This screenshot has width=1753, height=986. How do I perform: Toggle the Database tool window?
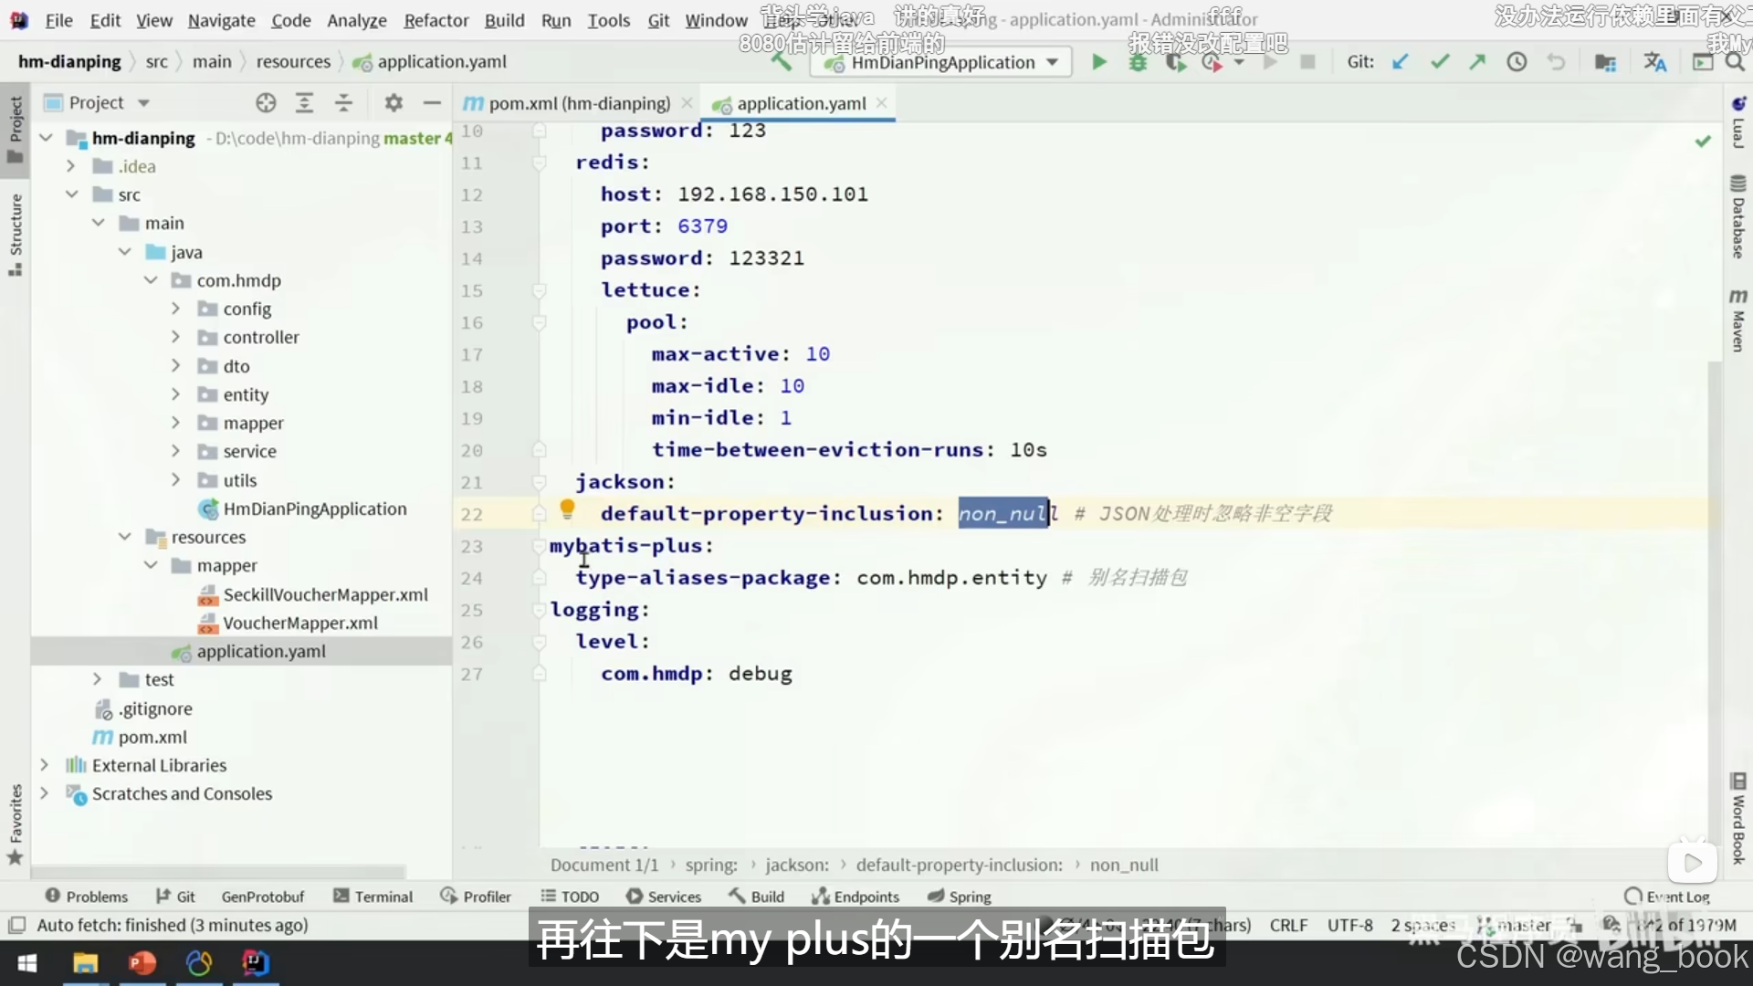coord(1737,216)
